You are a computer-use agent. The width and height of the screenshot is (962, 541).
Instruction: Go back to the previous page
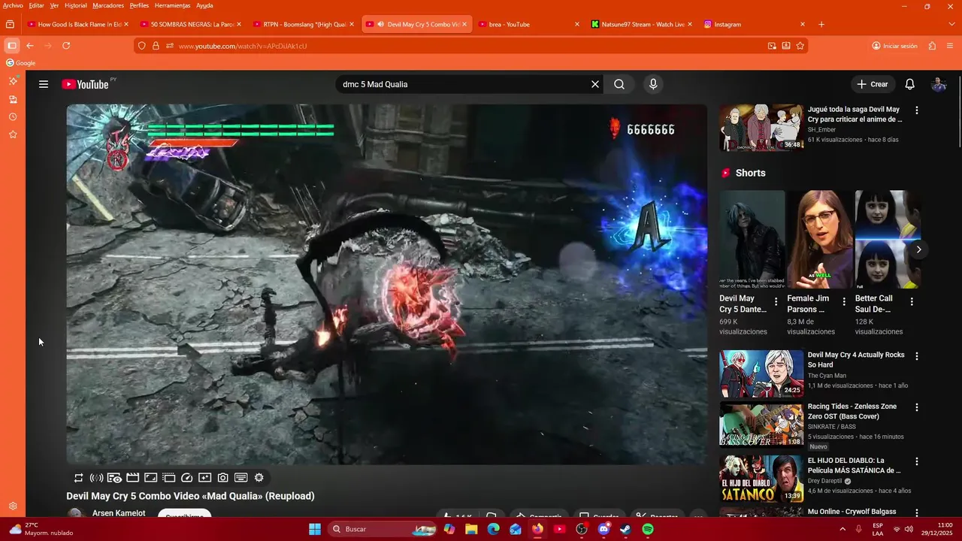(x=30, y=46)
